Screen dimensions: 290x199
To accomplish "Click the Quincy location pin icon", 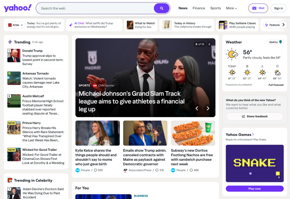I will 280,42.
